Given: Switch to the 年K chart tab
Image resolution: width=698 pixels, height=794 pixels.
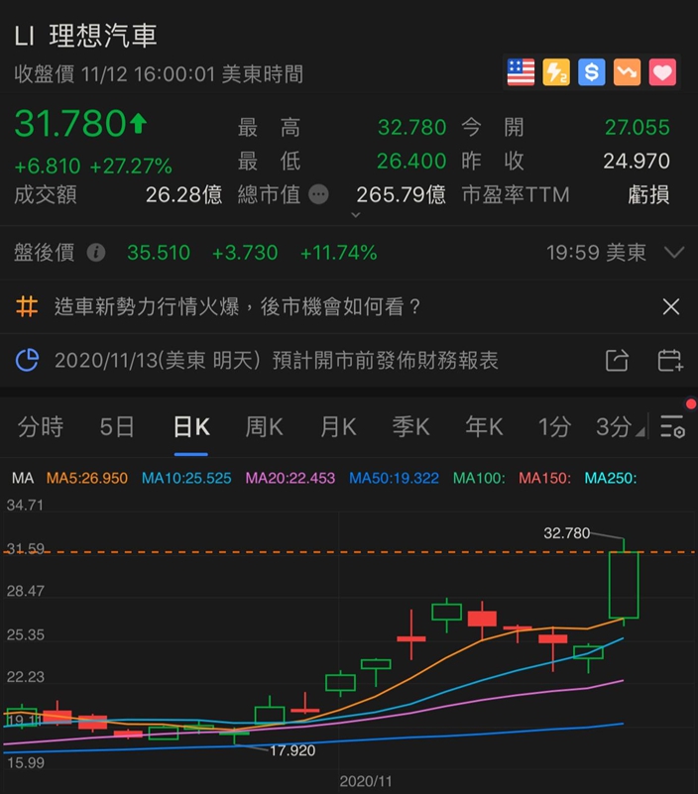Looking at the screenshot, I should [484, 427].
